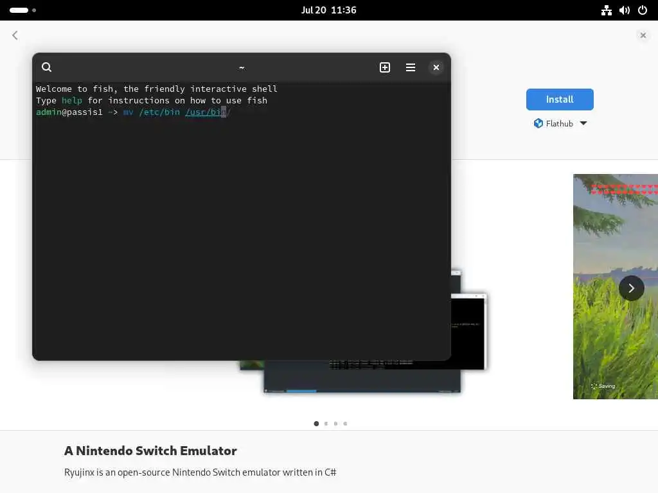Open the terminal hamburger menu
Screen dimensions: 658x493
click(411, 67)
